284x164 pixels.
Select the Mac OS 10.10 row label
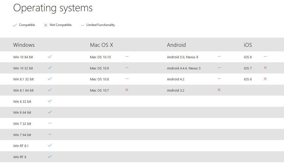pos(100,57)
